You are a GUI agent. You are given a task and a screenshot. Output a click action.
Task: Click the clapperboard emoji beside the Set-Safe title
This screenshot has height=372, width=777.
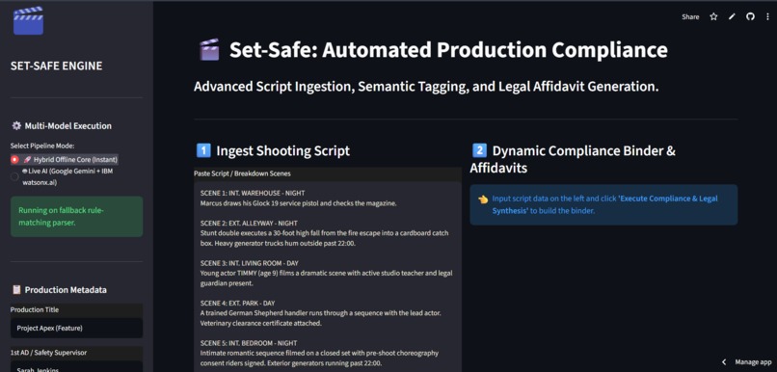pyautogui.click(x=208, y=50)
